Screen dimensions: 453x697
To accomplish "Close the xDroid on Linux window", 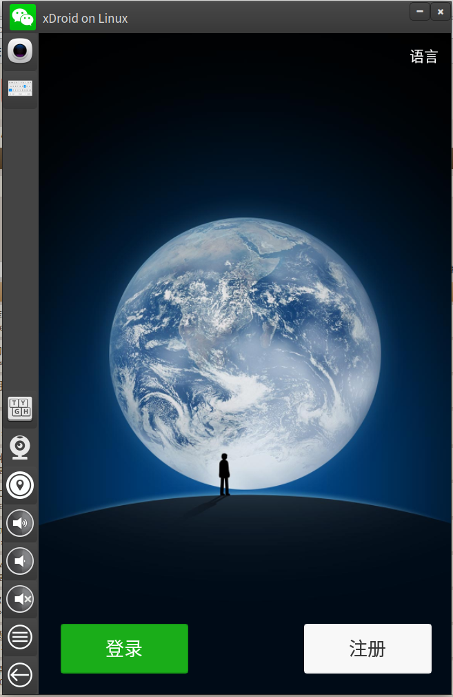I will click(441, 12).
